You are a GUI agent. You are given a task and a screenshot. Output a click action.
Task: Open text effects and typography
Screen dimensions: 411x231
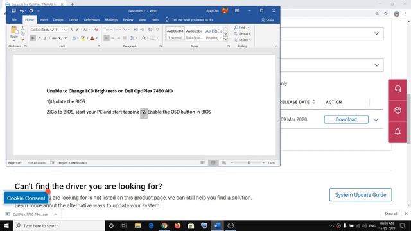[x=74, y=38]
